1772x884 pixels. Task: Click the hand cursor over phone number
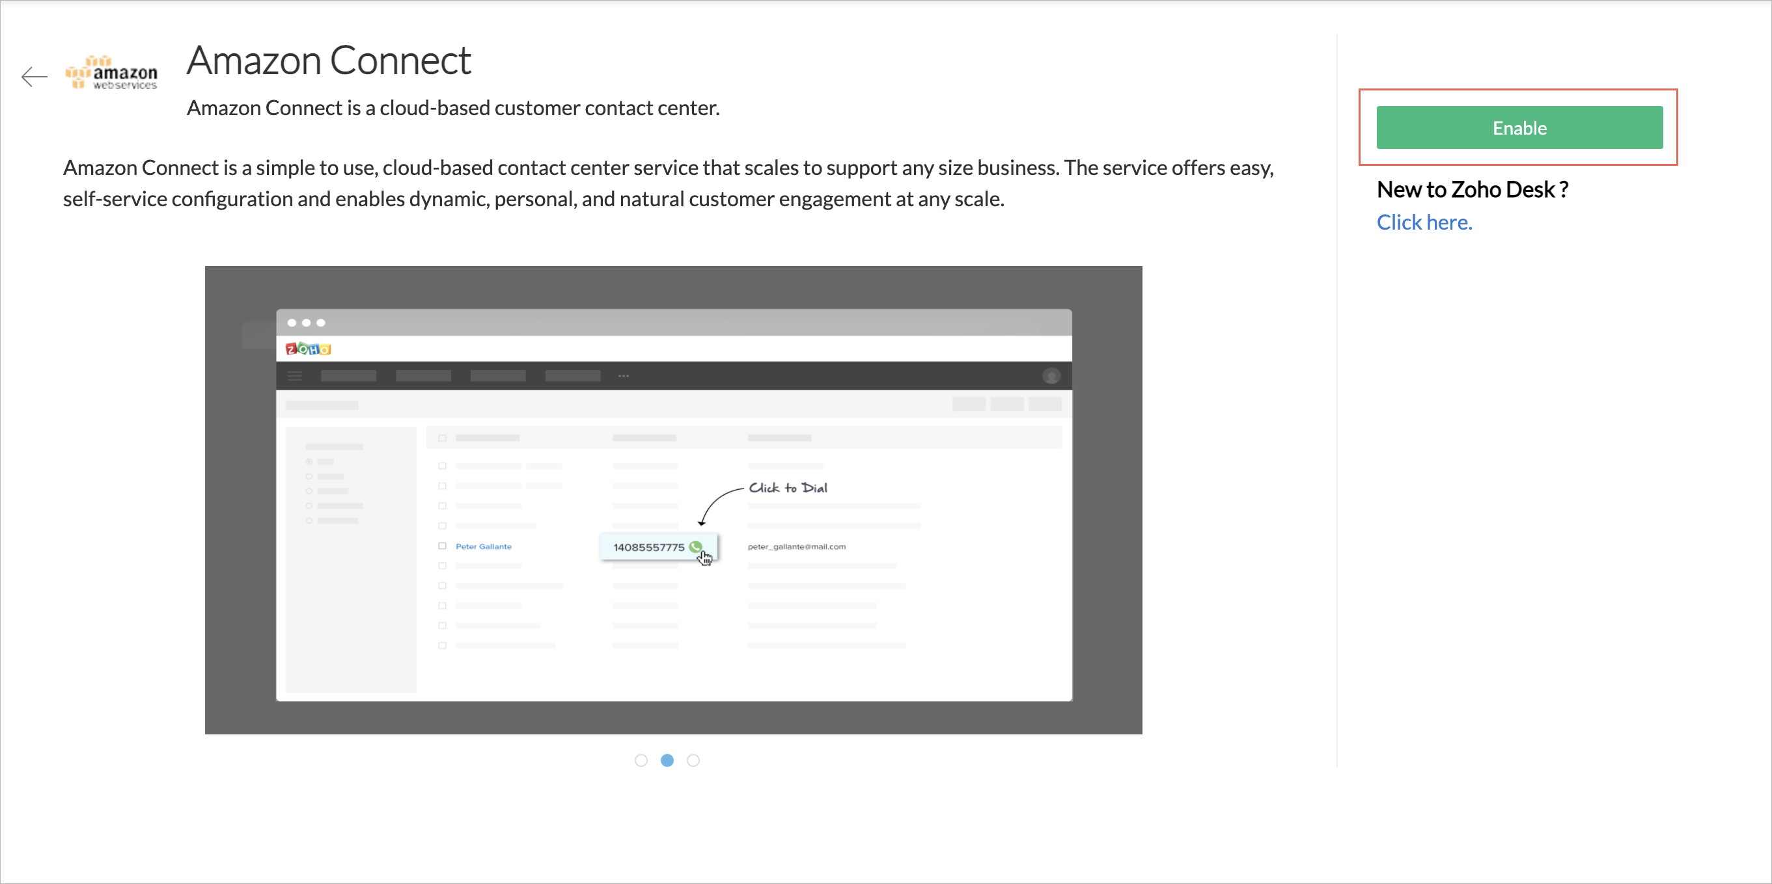705,558
